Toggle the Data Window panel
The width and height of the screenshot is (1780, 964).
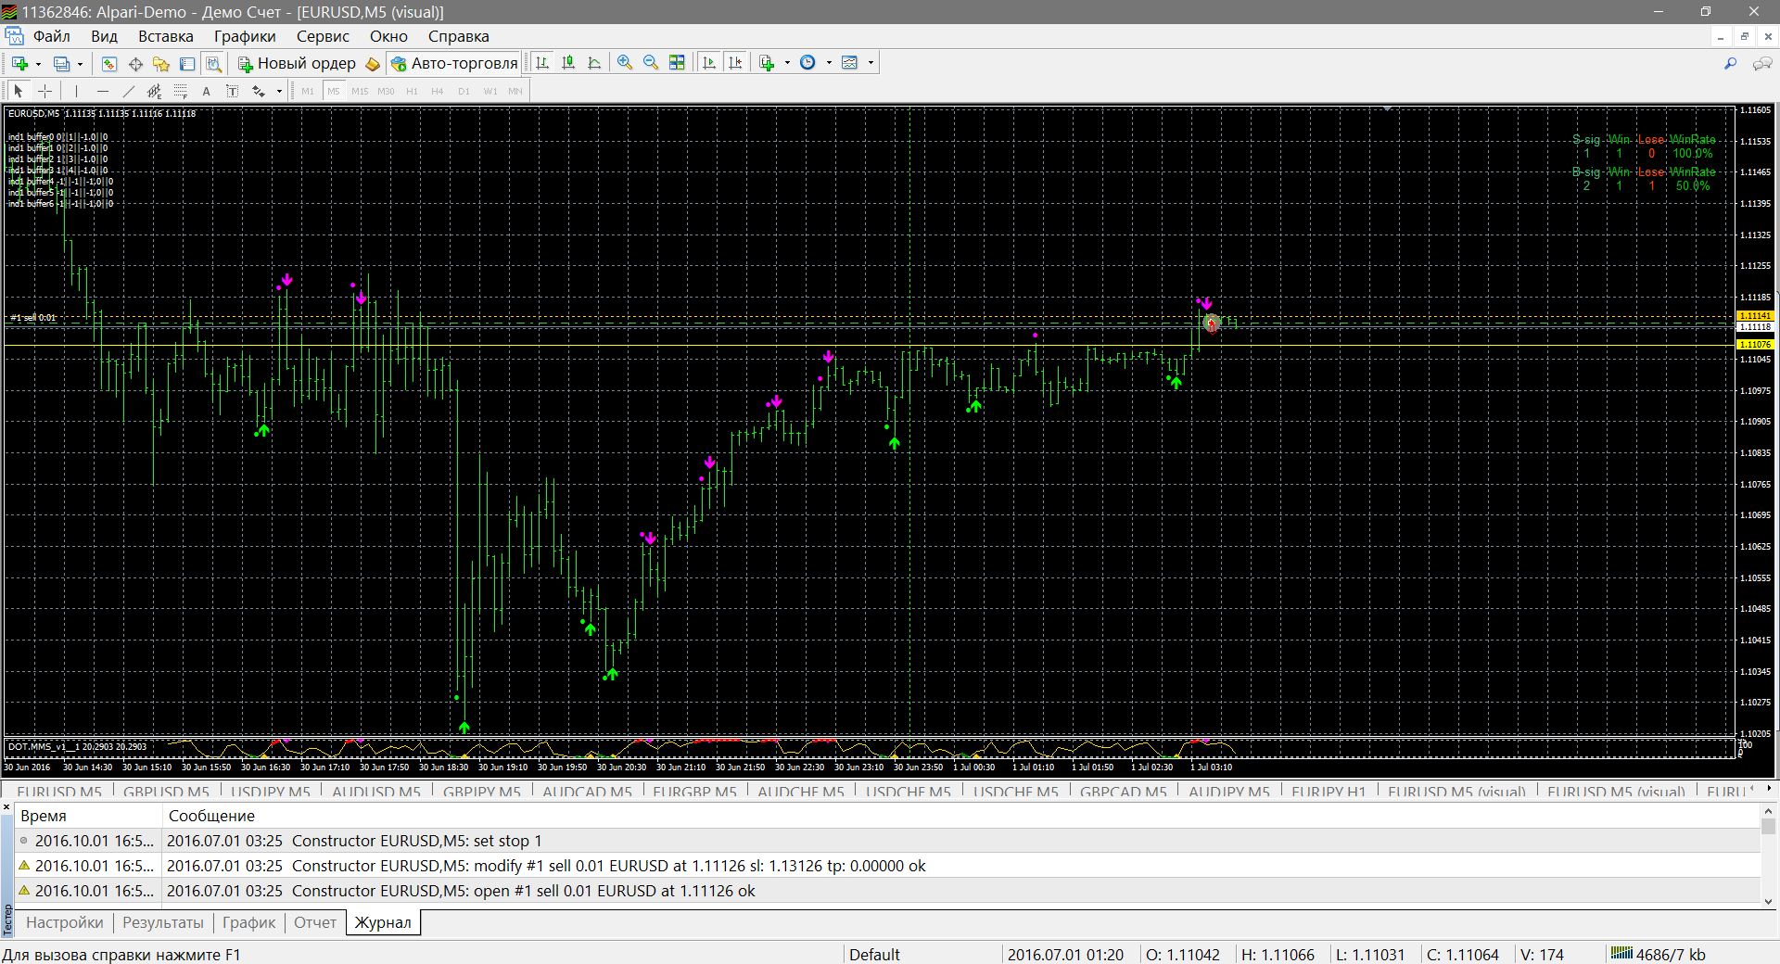pos(135,63)
